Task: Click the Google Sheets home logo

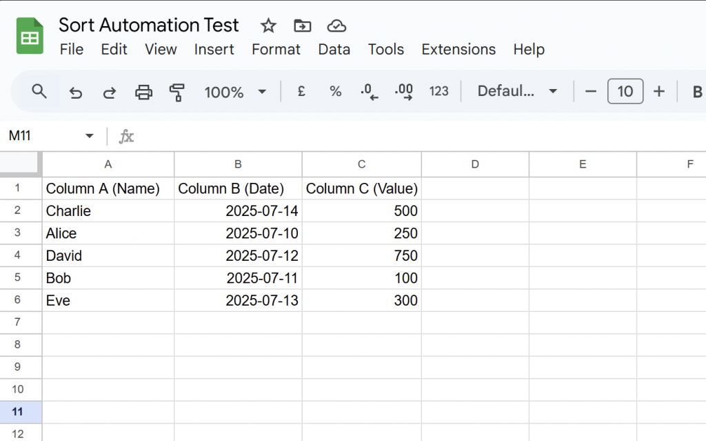Action: (x=30, y=36)
